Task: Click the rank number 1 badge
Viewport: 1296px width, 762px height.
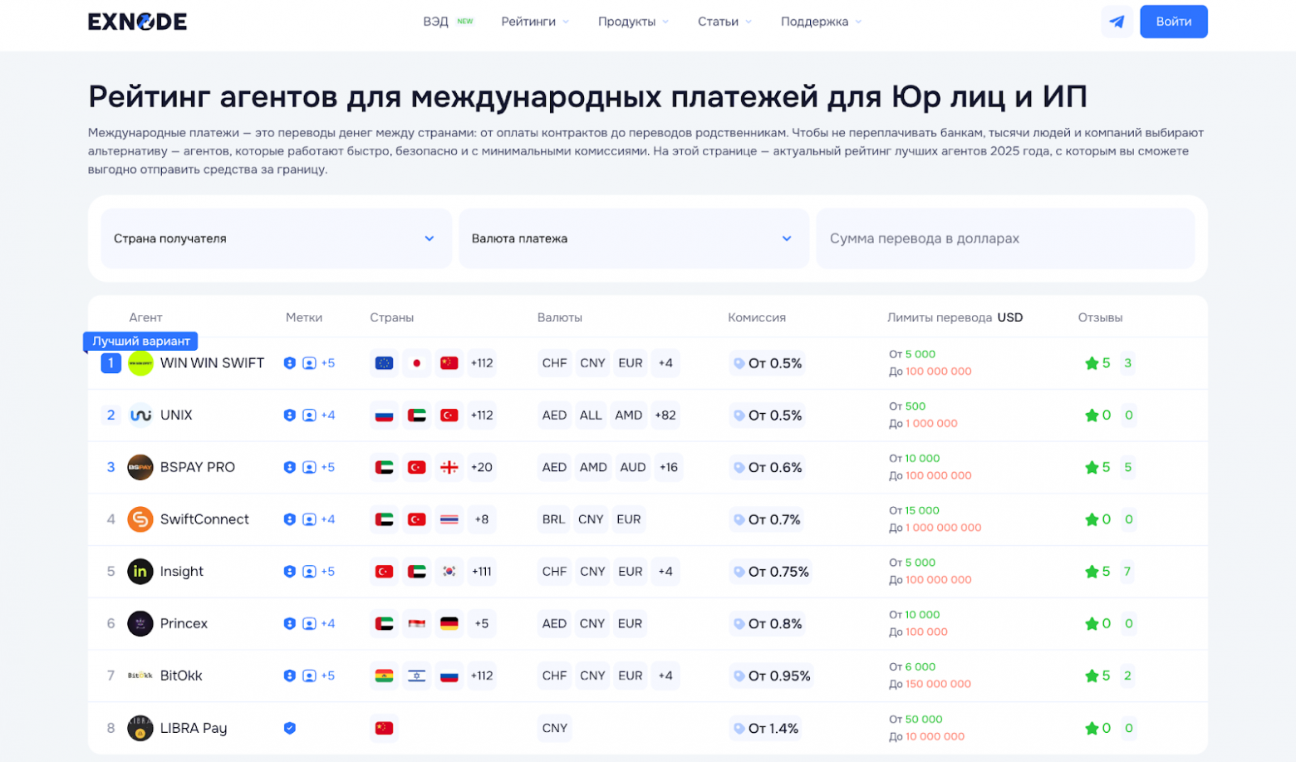Action: [110, 363]
